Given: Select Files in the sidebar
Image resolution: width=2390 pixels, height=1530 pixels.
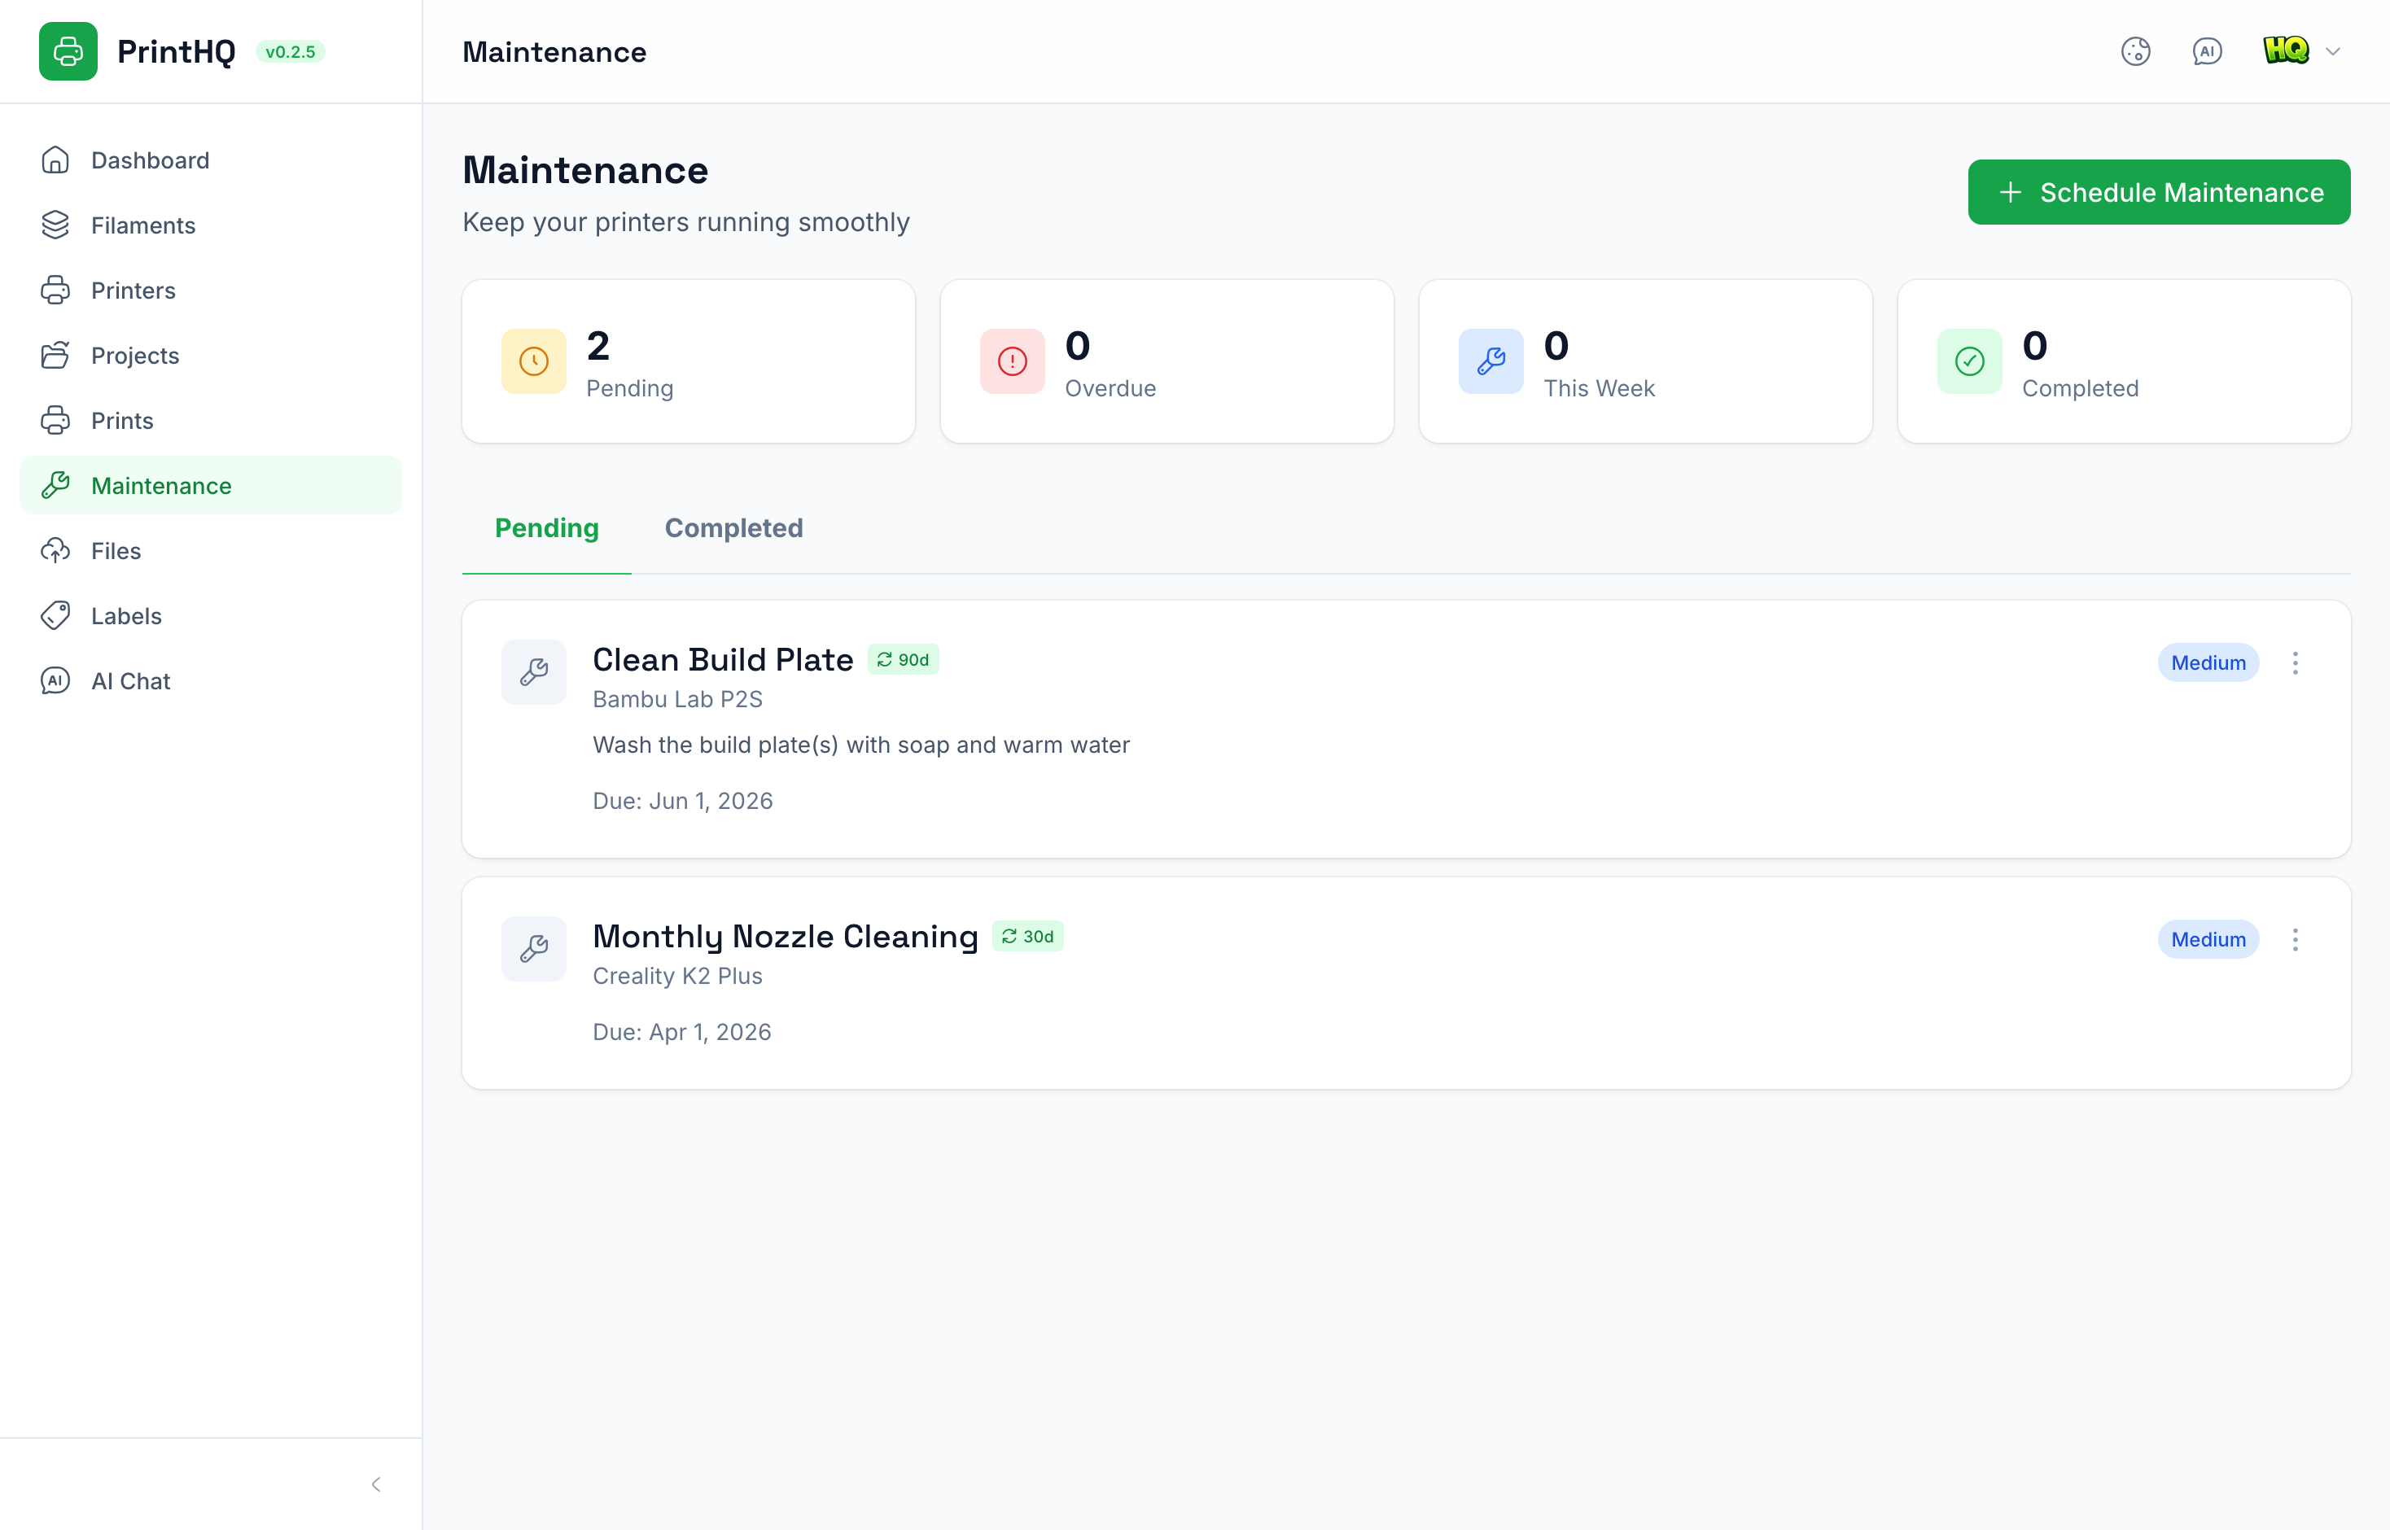Looking at the screenshot, I should pos(116,550).
